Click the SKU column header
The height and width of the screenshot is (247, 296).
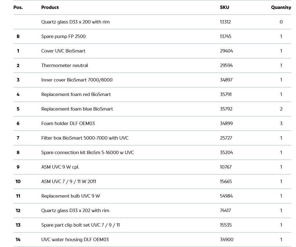tap(224, 7)
